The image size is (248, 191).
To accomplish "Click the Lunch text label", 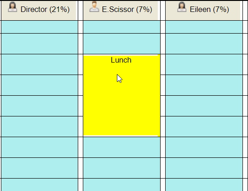I will (x=121, y=60).
